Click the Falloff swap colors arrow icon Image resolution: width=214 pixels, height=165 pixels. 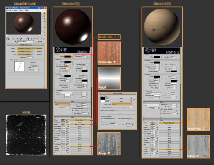134,100
